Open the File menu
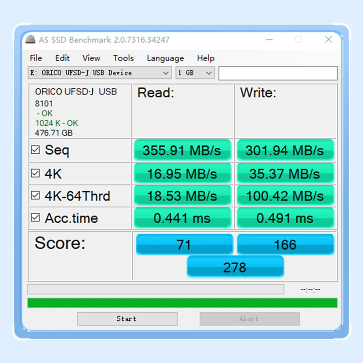This screenshot has width=363, height=363. pyautogui.click(x=36, y=58)
